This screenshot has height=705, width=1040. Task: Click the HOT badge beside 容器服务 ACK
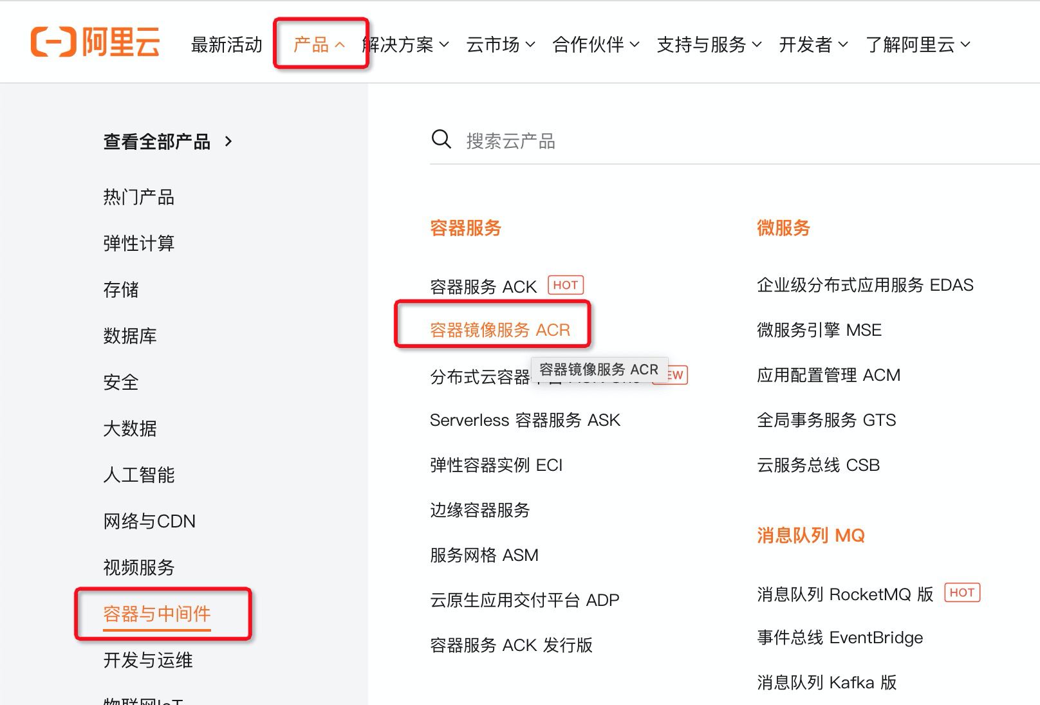(566, 285)
